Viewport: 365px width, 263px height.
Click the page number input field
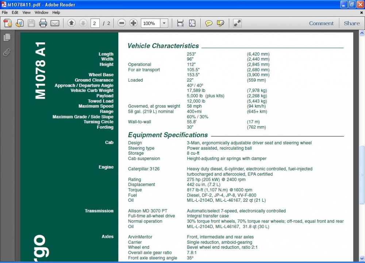tap(95, 23)
